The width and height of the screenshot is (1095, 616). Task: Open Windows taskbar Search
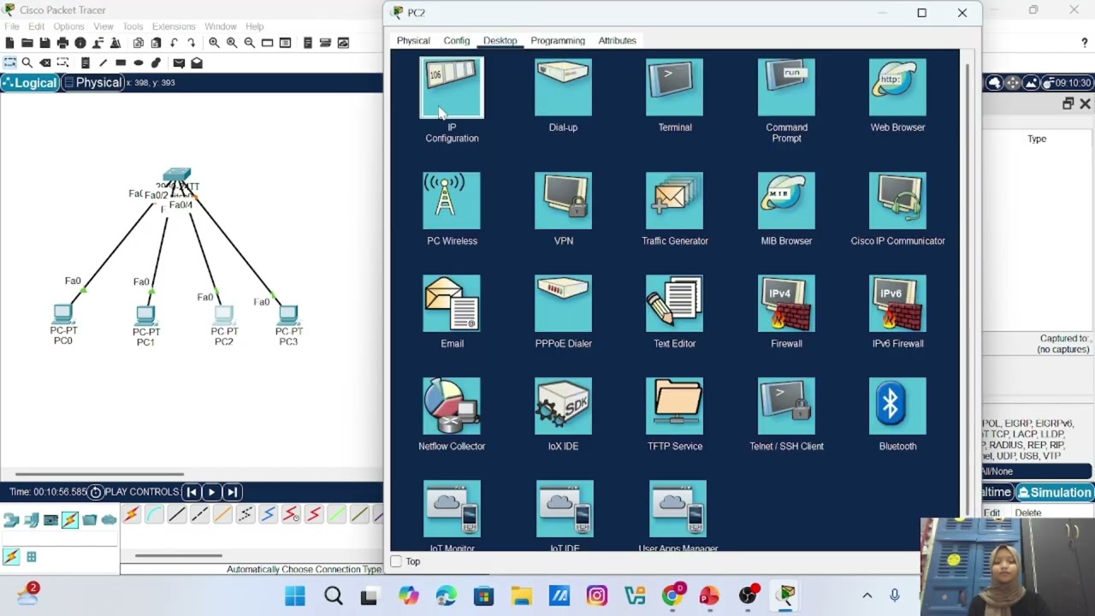[334, 596]
